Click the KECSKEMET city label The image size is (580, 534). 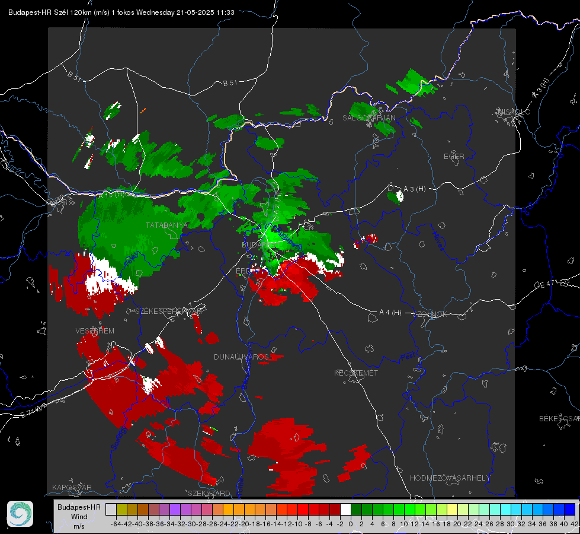pyautogui.click(x=356, y=373)
